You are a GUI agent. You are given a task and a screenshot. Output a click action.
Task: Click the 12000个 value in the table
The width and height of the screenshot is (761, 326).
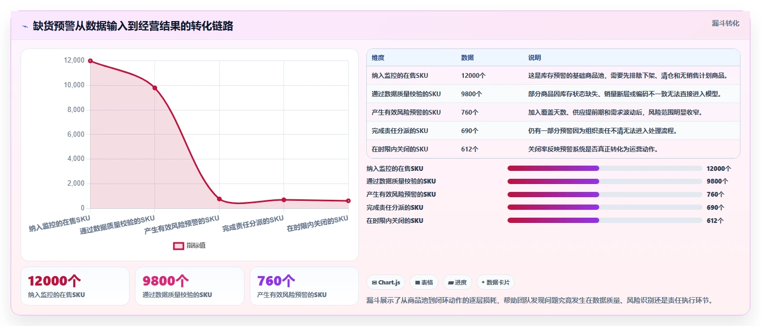[473, 76]
